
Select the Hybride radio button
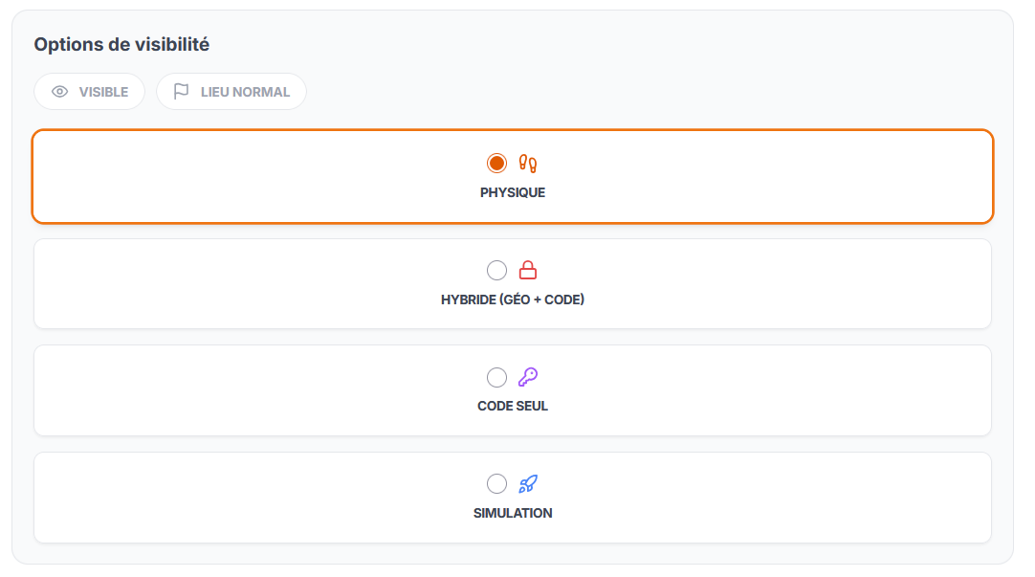coord(496,270)
